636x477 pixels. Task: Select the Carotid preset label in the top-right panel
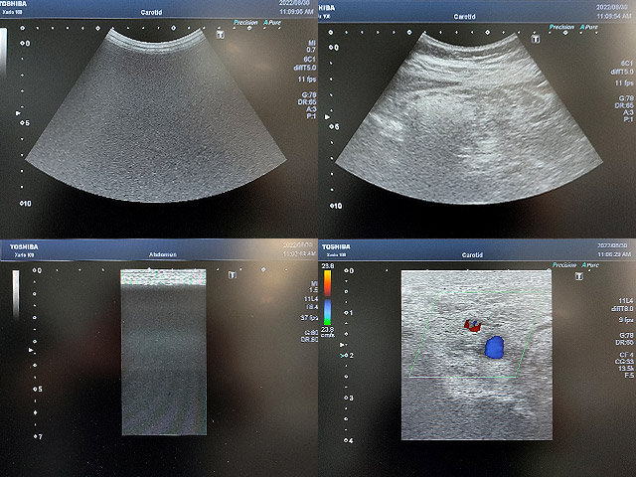pos(465,17)
